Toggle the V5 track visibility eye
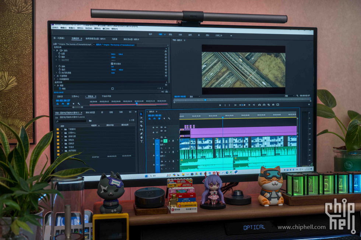 [x=165, y=131]
